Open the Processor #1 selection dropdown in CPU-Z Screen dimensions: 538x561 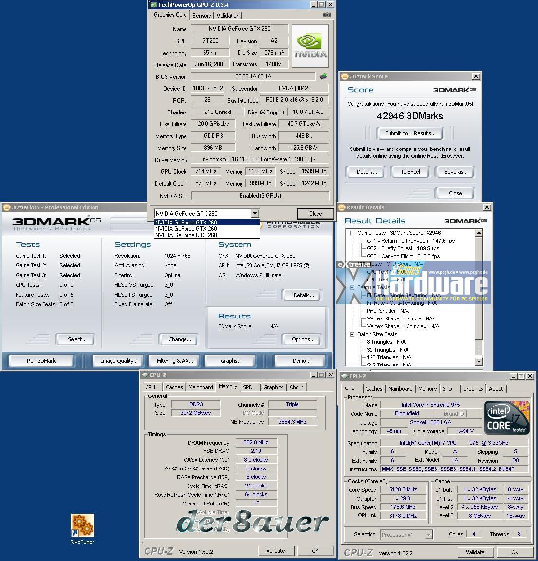click(x=428, y=535)
